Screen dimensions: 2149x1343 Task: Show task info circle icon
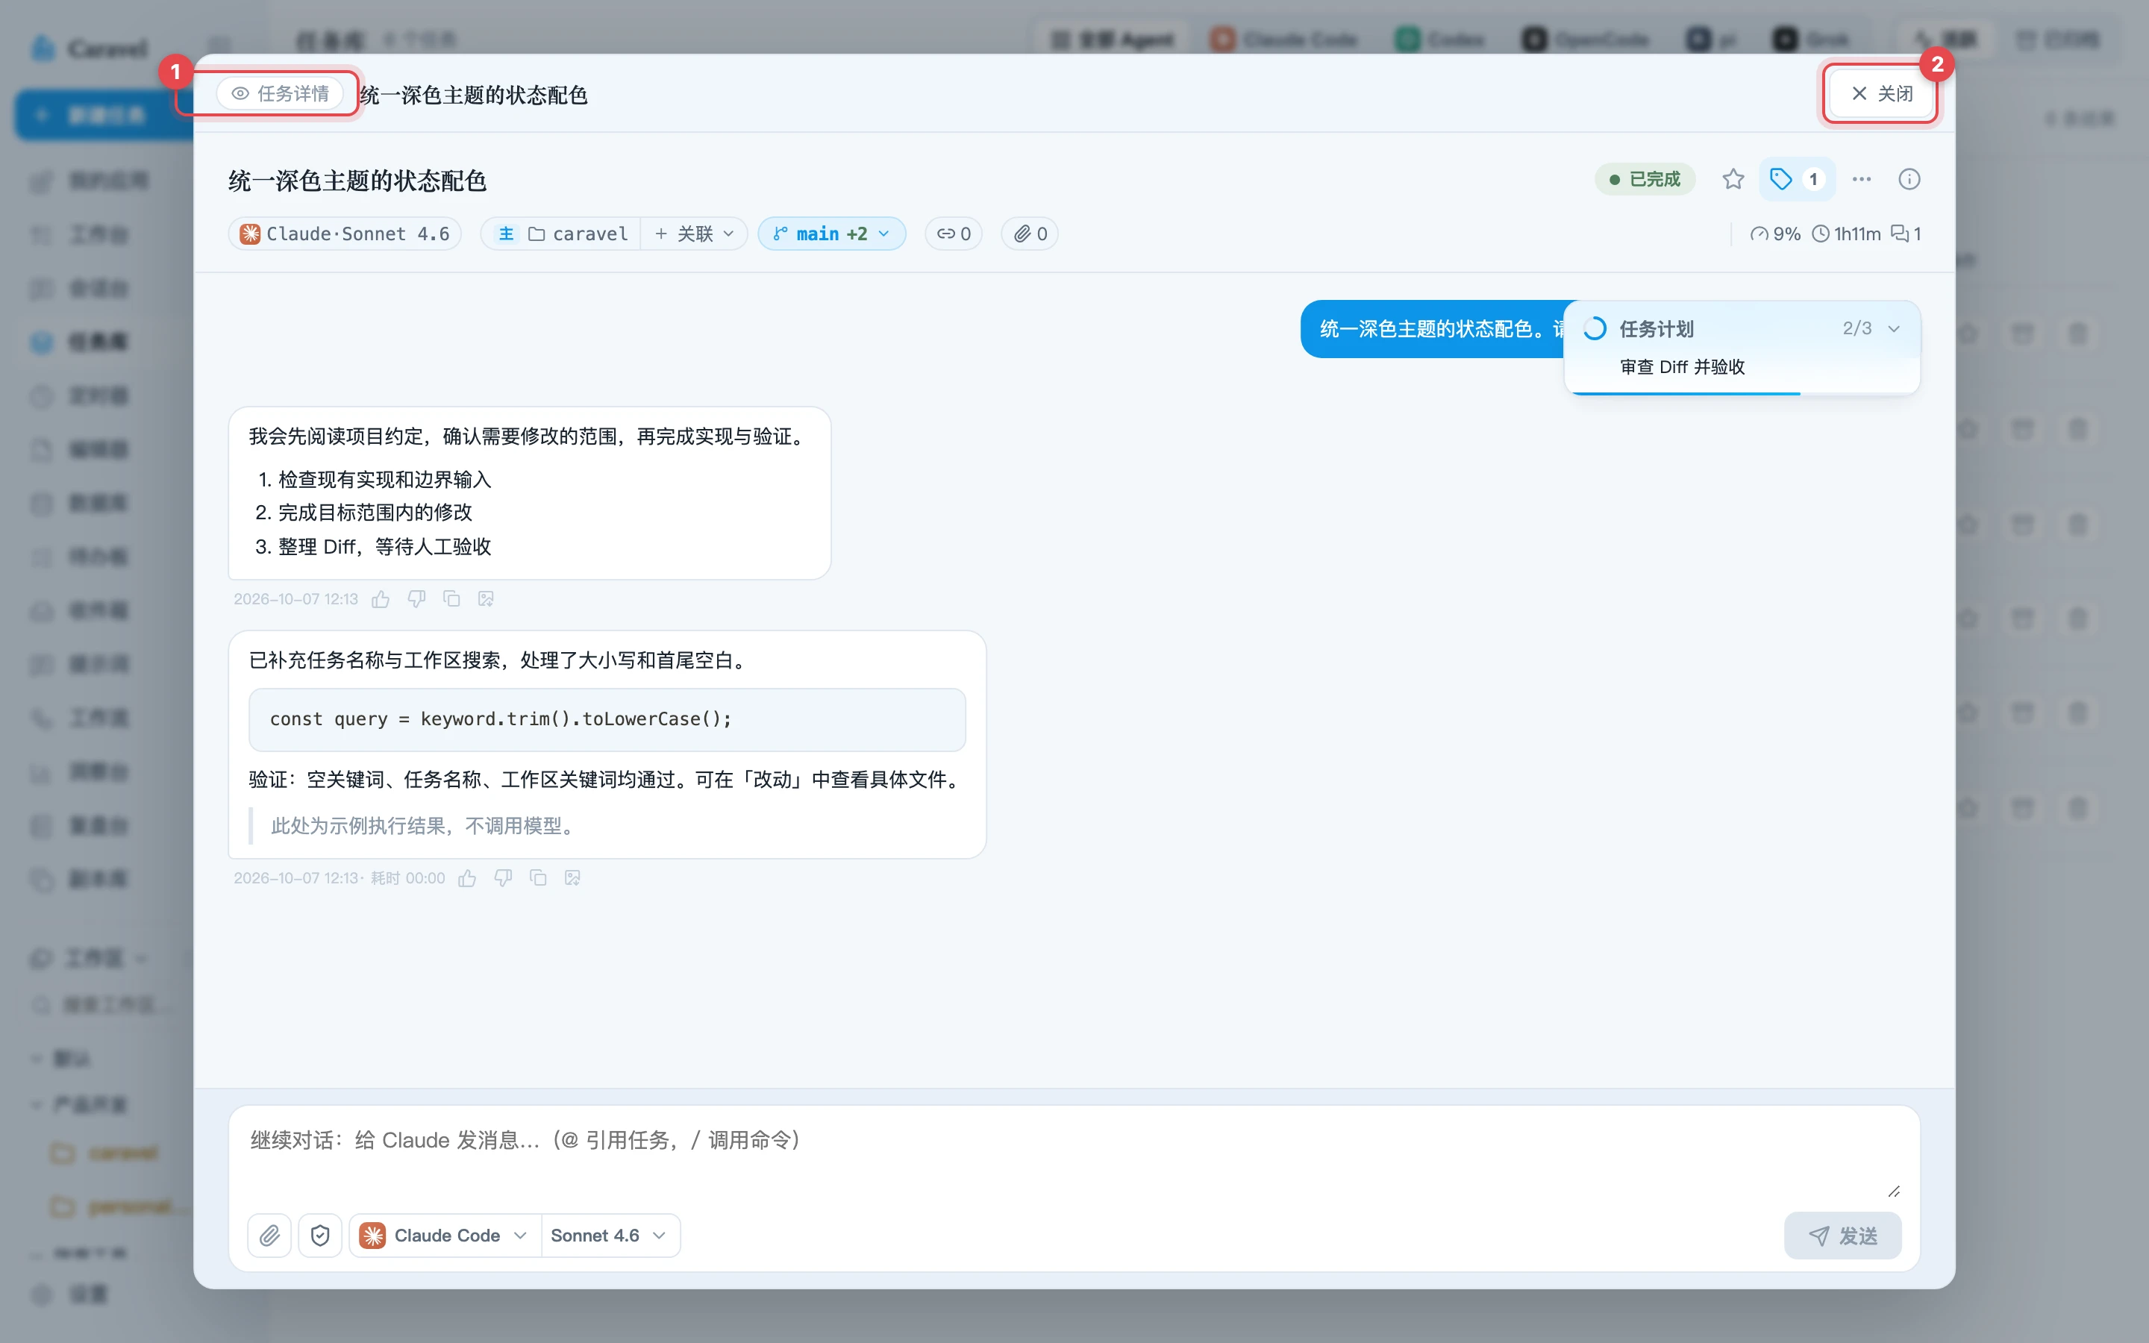[1908, 179]
